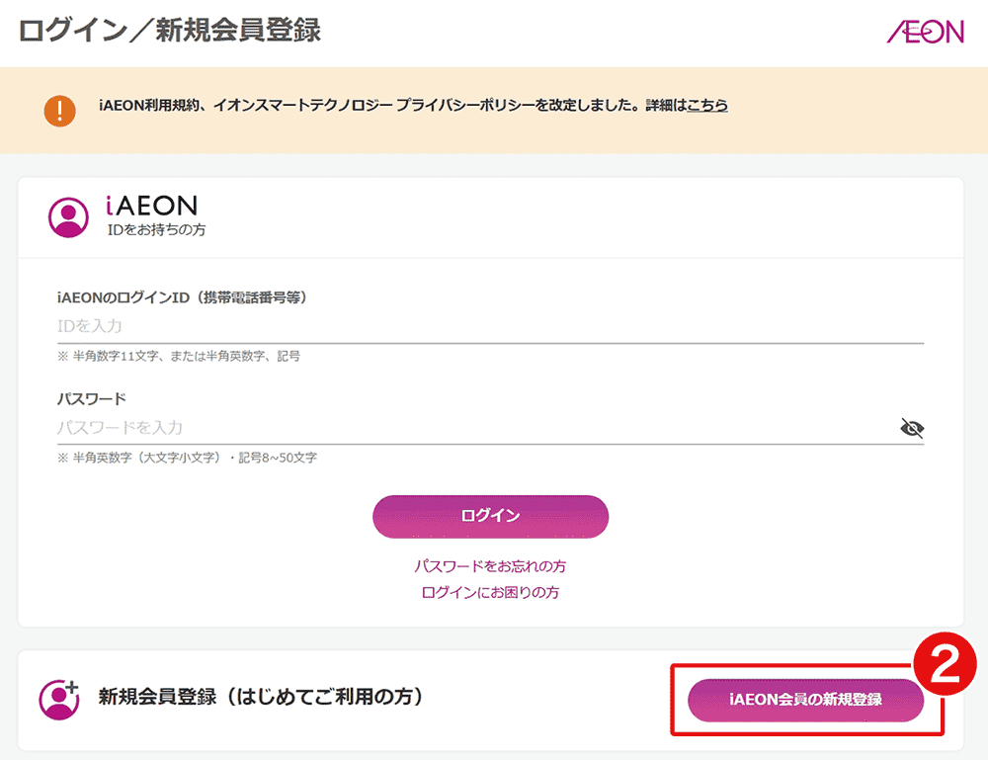Show password using the eye icon

[x=912, y=428]
